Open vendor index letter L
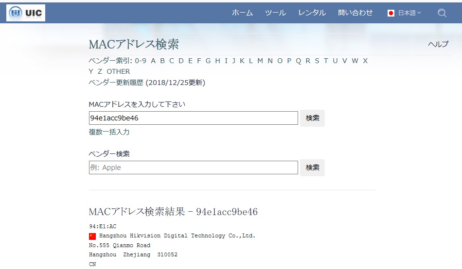Image resolution: width=462 pixels, height=269 pixels. [x=251, y=61]
